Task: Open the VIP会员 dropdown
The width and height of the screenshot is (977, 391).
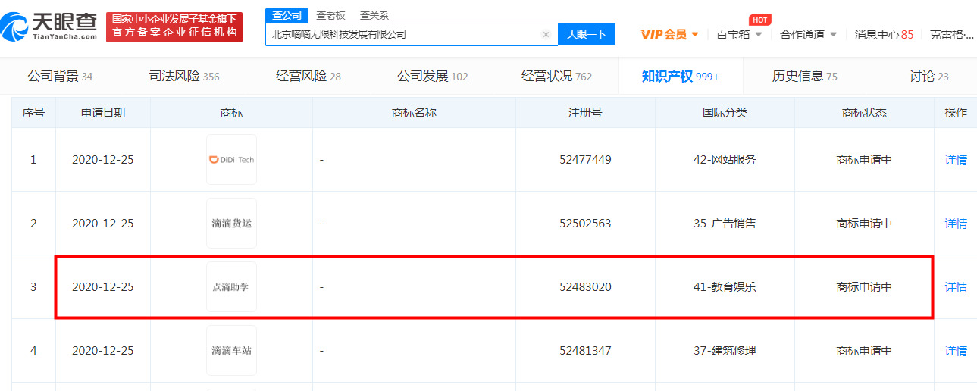Action: tap(669, 34)
